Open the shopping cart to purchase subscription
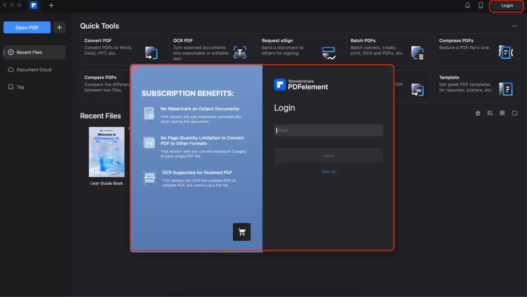Screen dimensions: 527x297 click(x=241, y=232)
